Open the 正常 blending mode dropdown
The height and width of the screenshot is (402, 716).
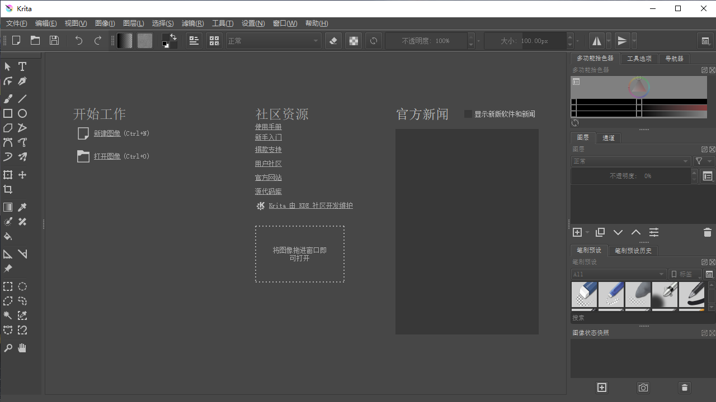(273, 40)
